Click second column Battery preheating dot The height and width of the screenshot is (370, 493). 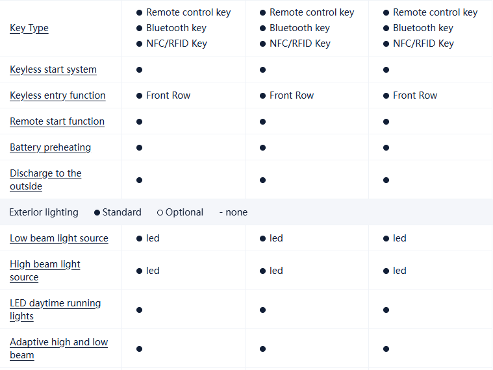262,147
